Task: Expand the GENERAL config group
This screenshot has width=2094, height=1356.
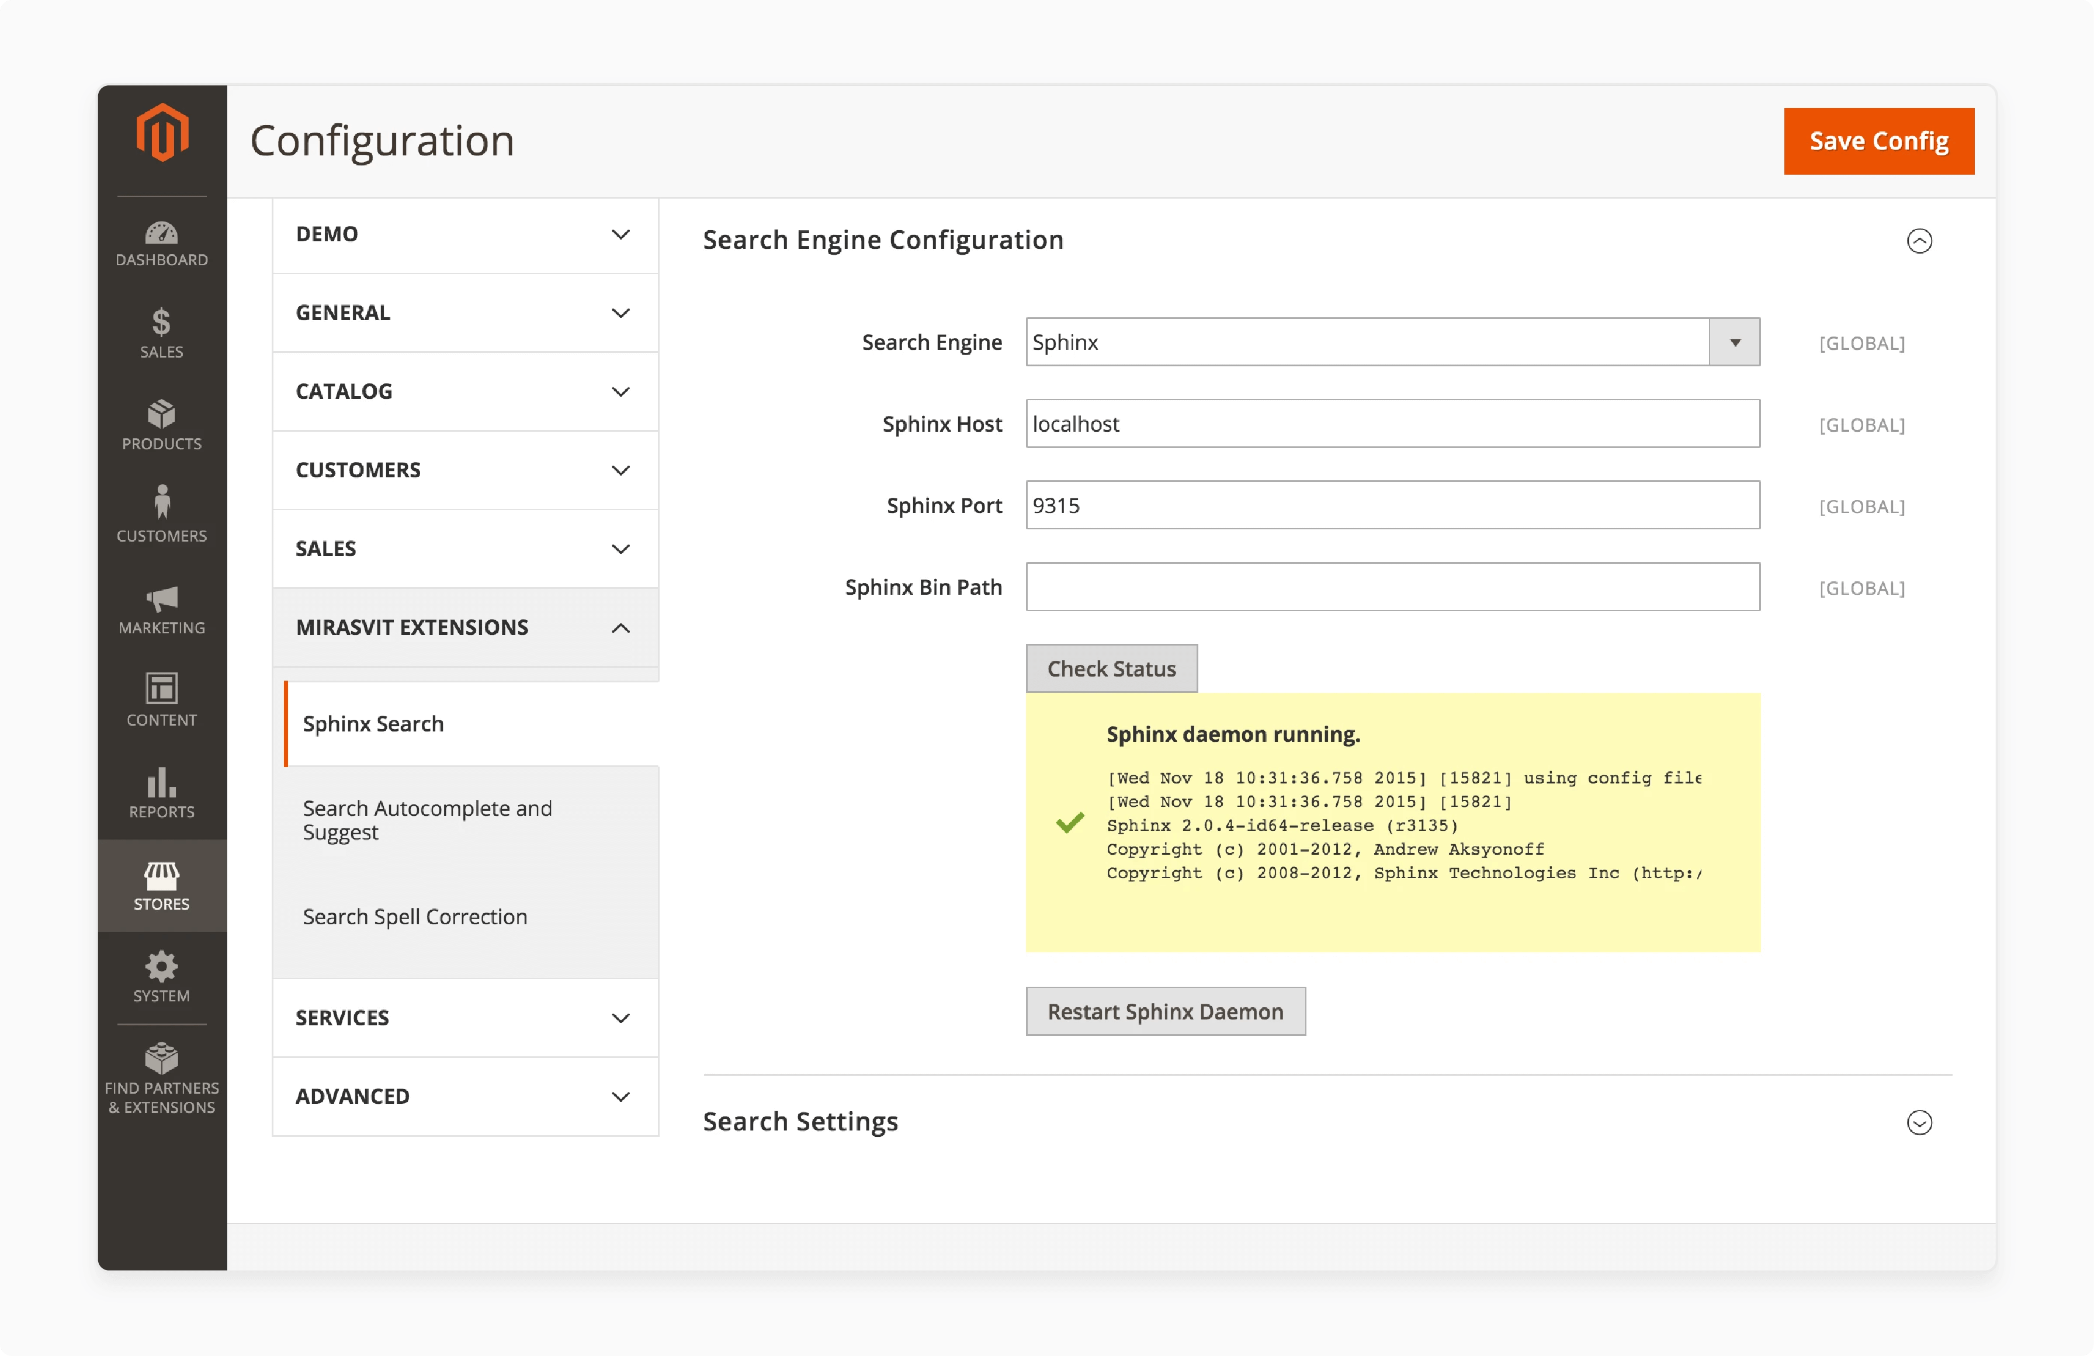Action: tap(466, 313)
